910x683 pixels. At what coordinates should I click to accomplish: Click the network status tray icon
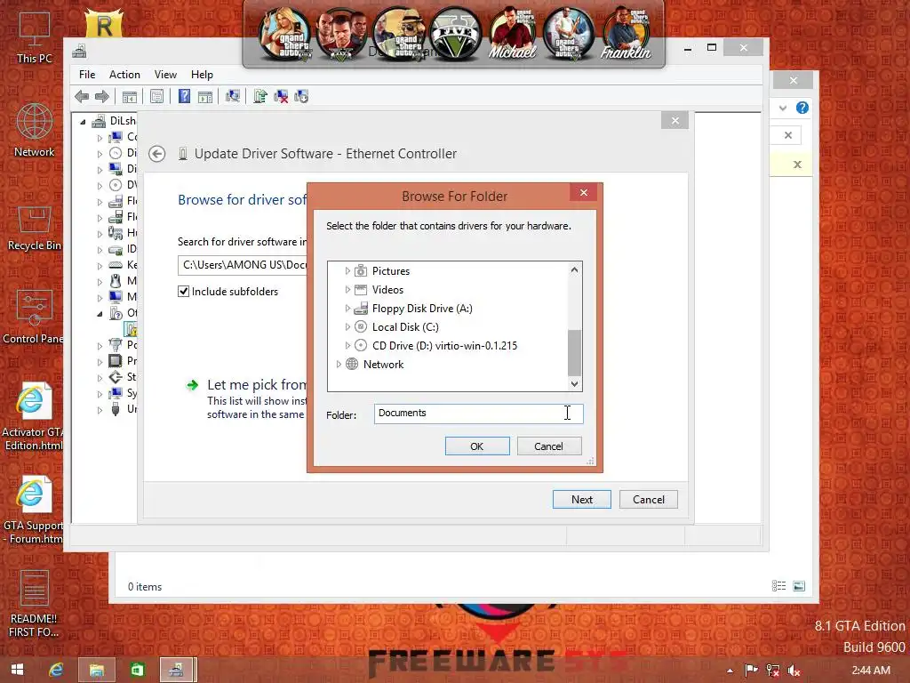click(x=772, y=671)
